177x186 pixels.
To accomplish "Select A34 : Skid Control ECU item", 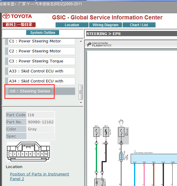I will coord(40,81).
